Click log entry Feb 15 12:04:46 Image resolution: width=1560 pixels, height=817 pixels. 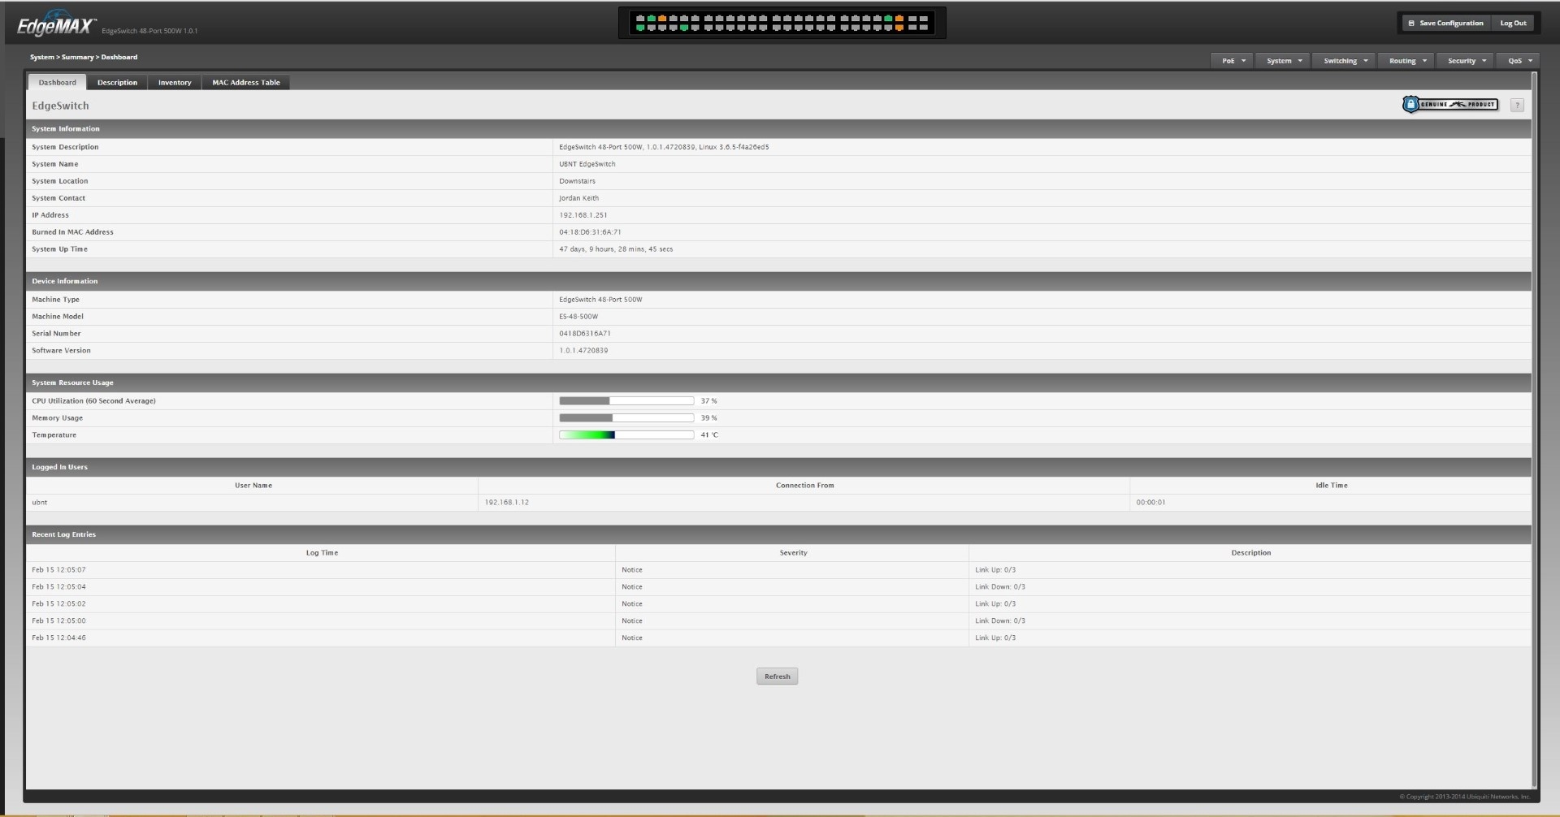58,638
